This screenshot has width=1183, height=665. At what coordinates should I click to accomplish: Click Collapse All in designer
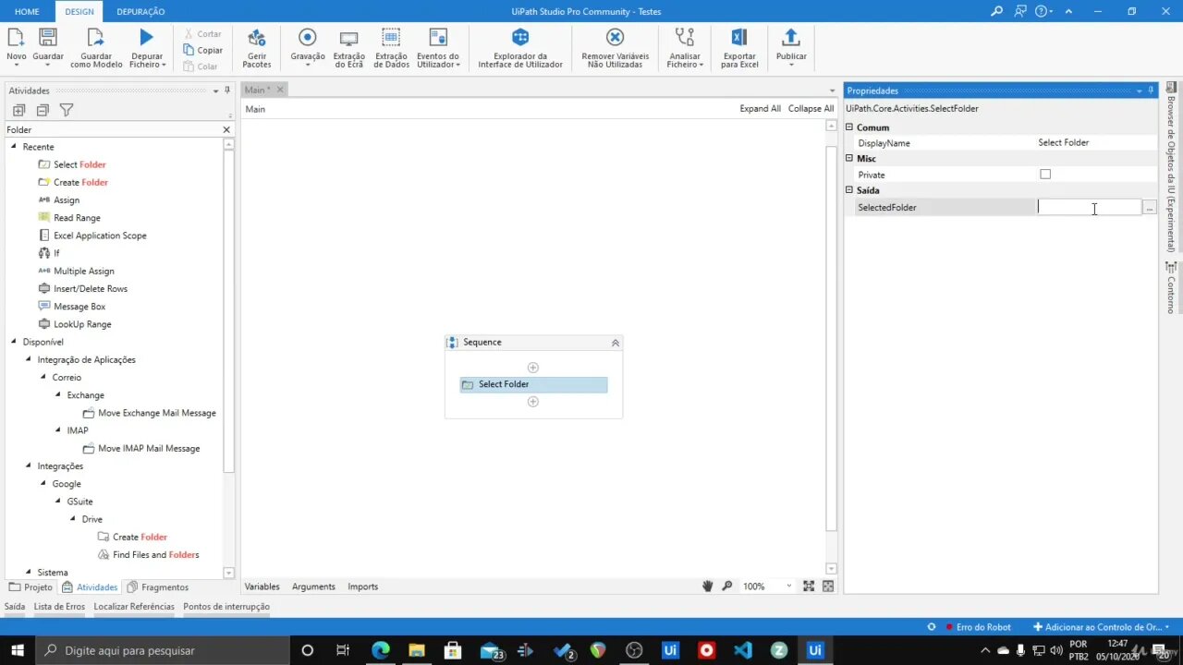(811, 109)
